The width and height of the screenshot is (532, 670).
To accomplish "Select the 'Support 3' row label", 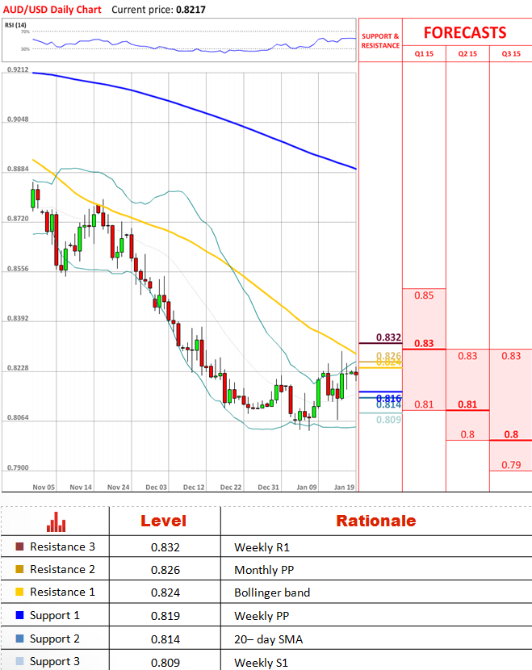I will 55,662.
